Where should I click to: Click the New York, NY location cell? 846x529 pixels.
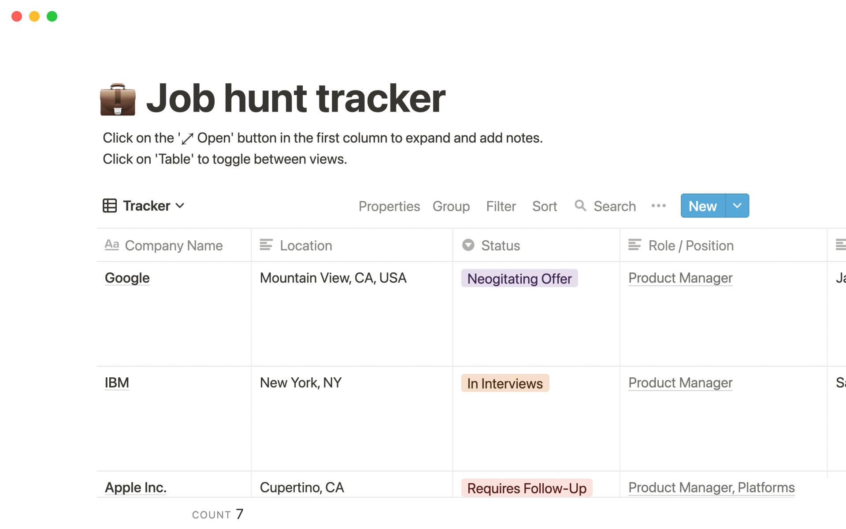(301, 383)
